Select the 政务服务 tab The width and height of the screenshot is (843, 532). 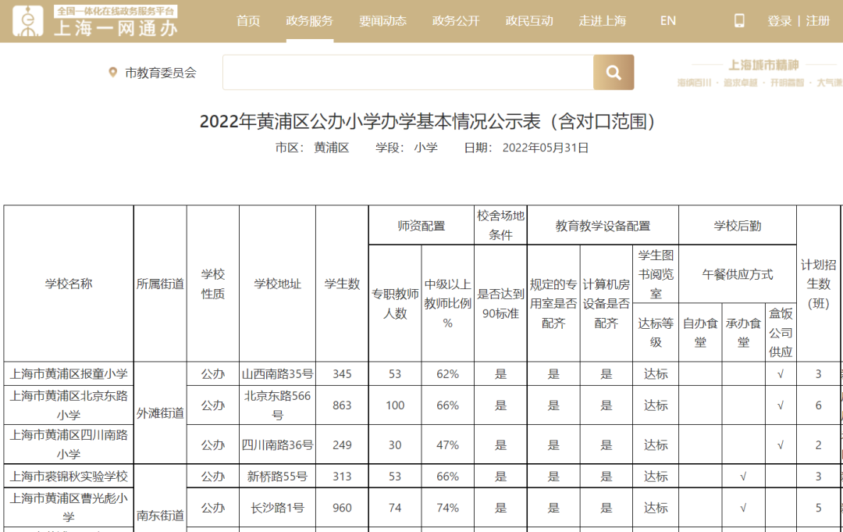tap(310, 21)
